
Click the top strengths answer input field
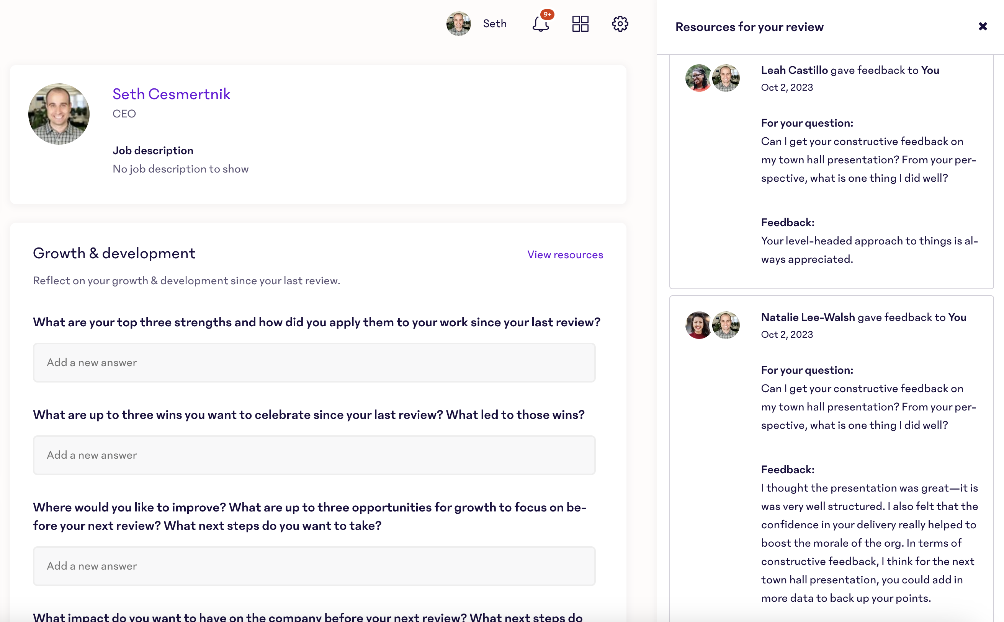[314, 362]
